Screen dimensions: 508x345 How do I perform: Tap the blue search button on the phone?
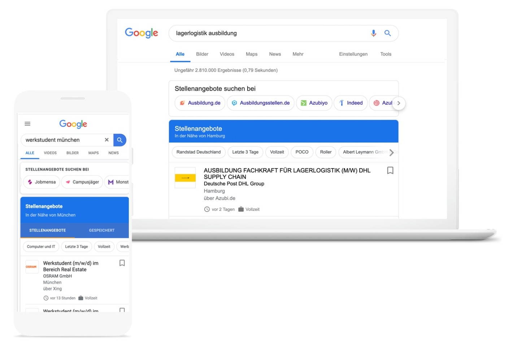(120, 140)
